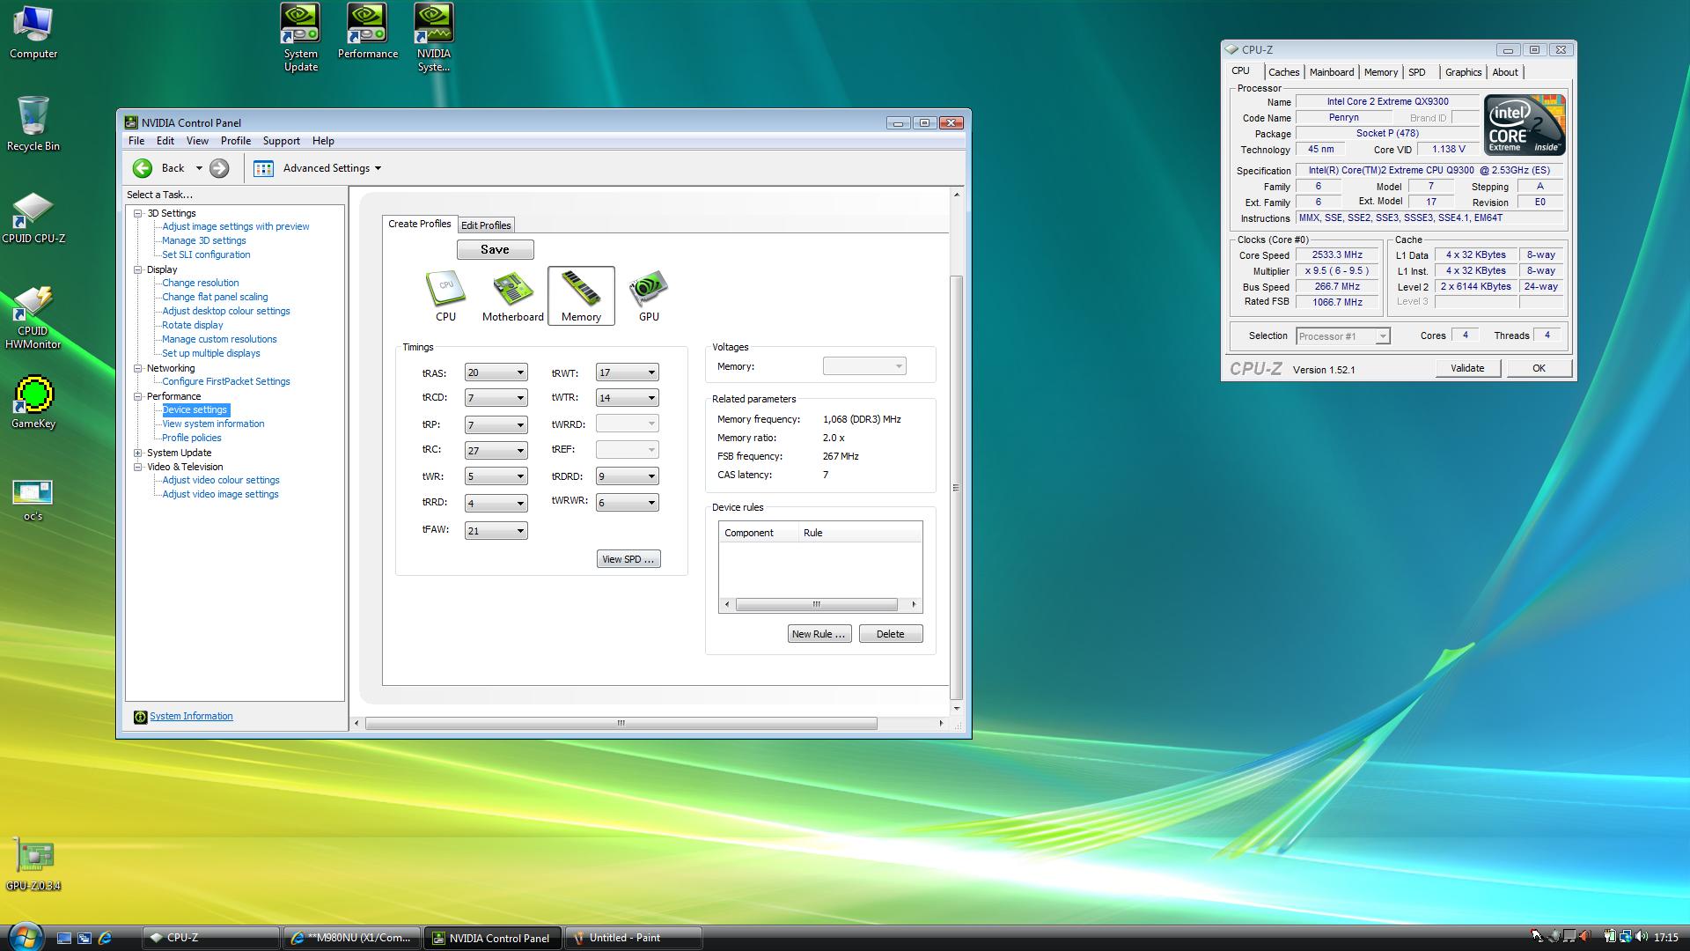
Task: Open the GPU-Z.0.3.4 desktop icon
Action: (33, 865)
